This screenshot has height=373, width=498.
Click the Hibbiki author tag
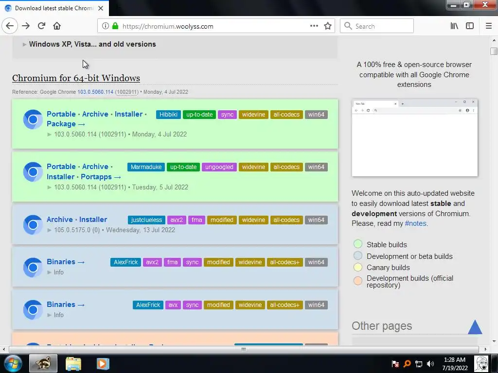168,115
